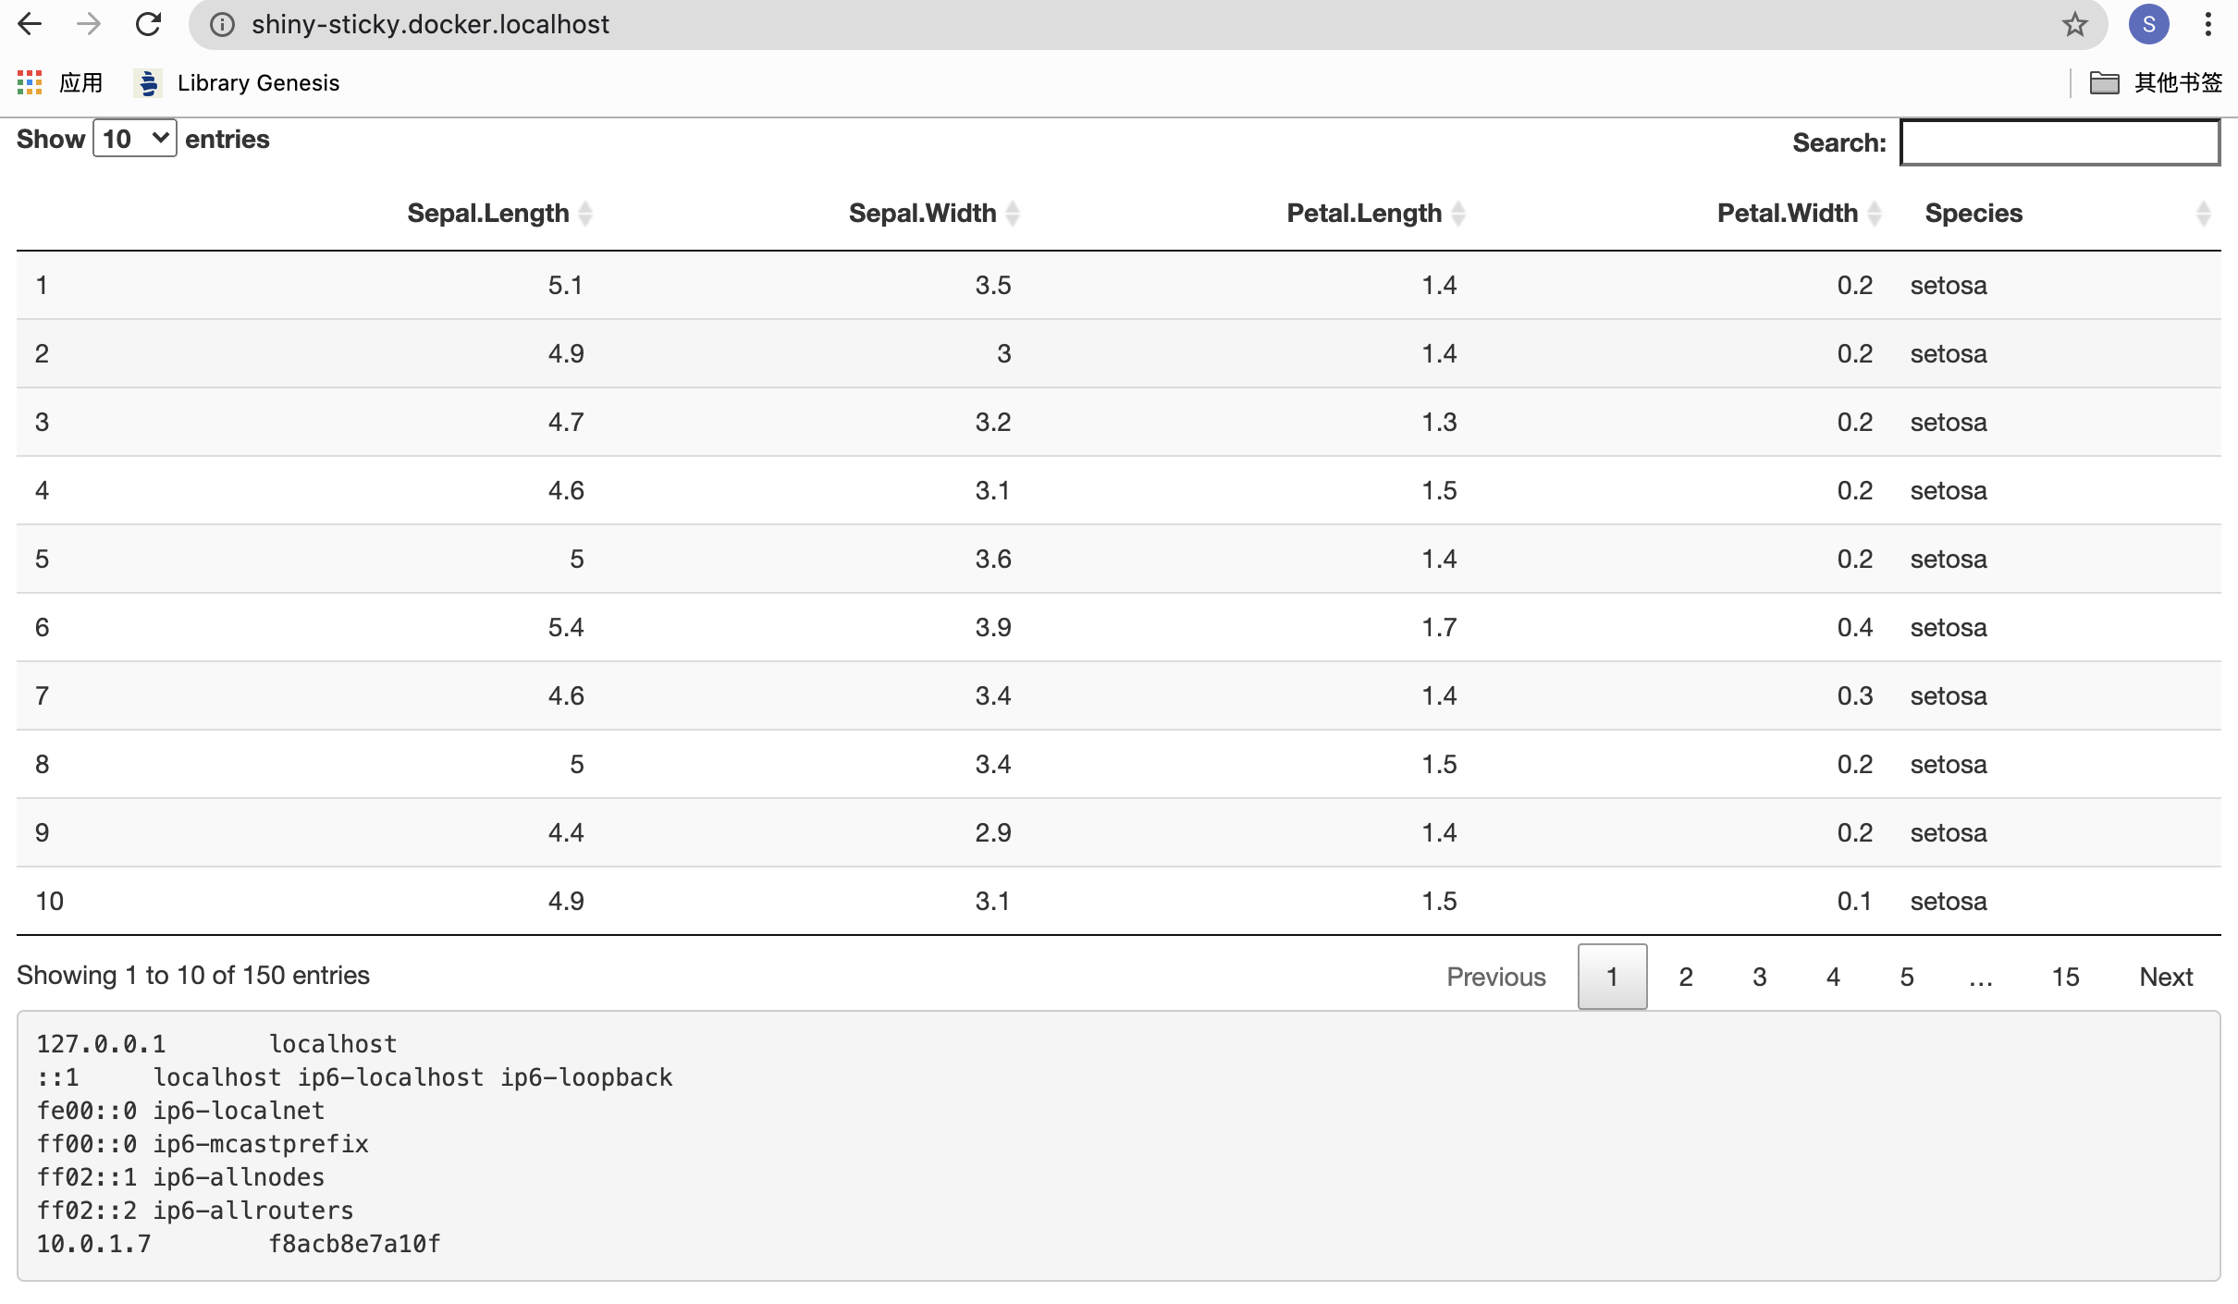Open the Chrome three-dot menu
This screenshot has width=2238, height=1304.
click(2208, 24)
